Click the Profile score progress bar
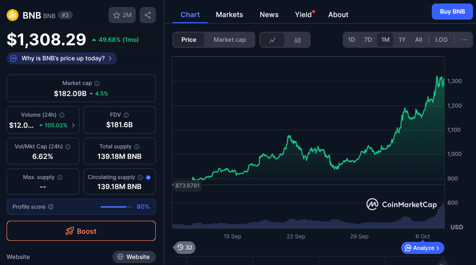 (x=117, y=207)
